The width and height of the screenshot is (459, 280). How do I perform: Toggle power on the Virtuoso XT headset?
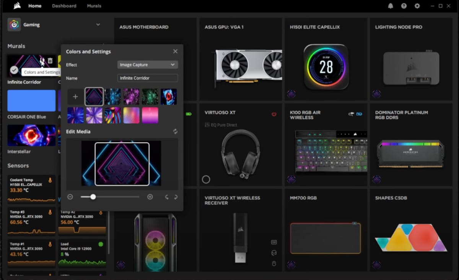[x=274, y=113]
